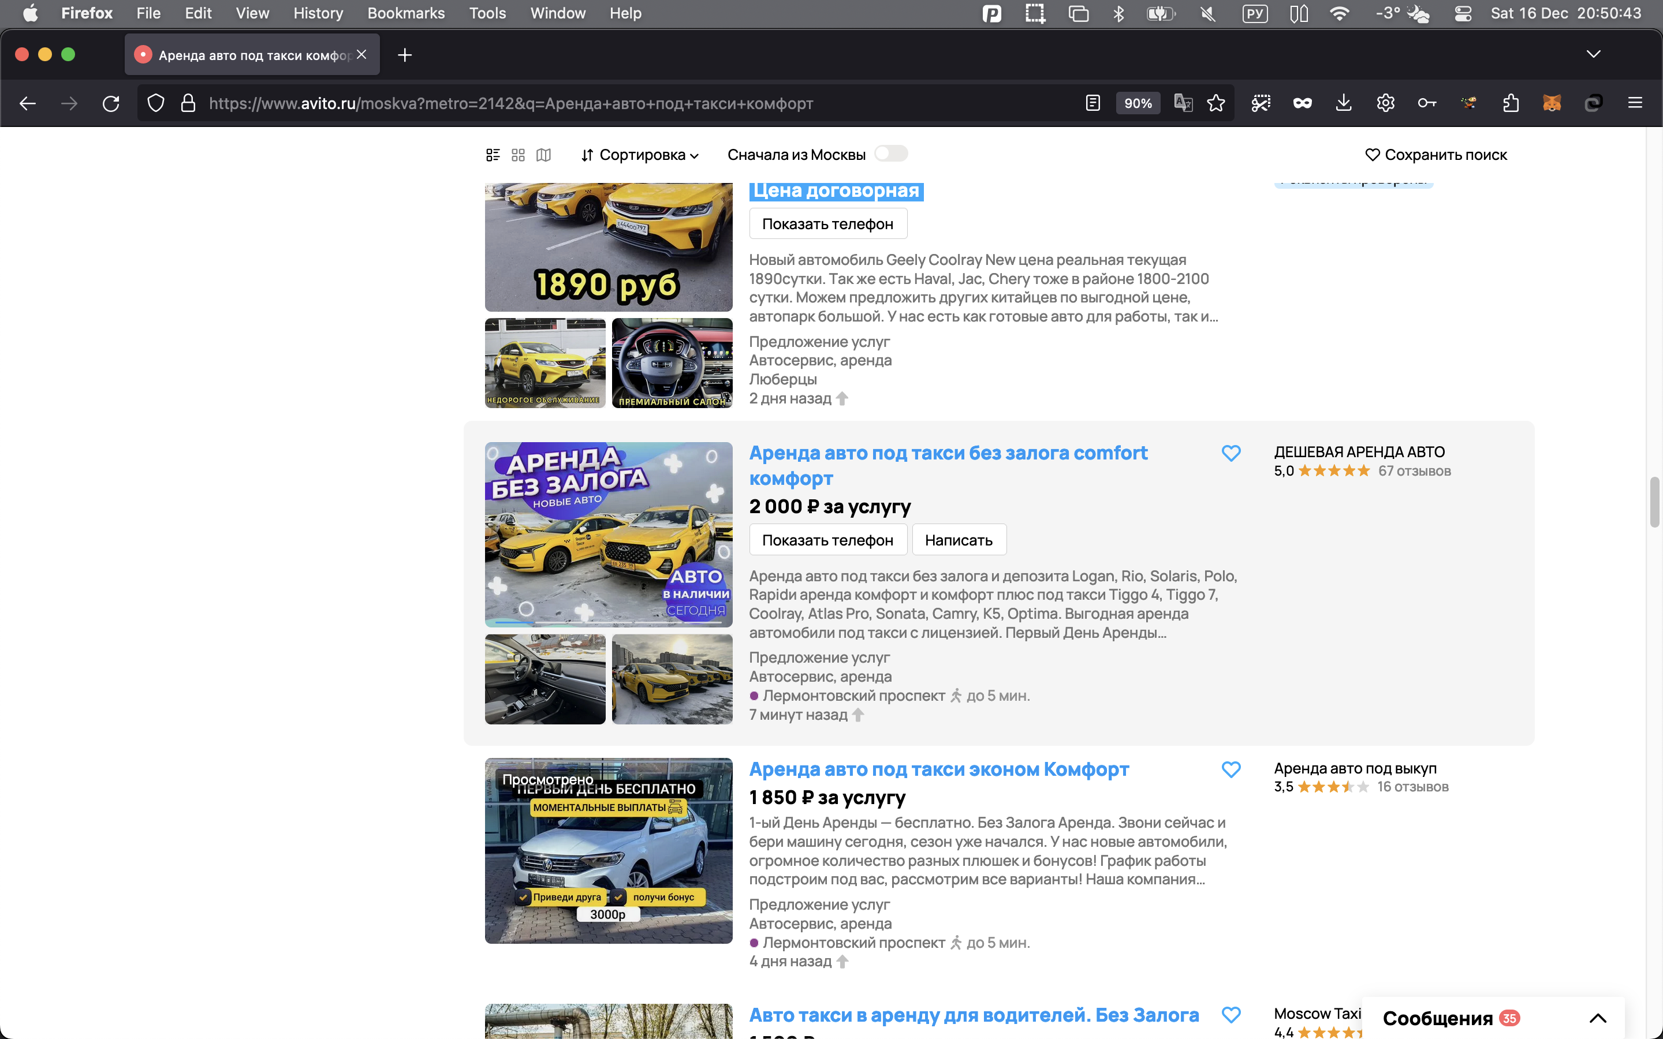Open the Firefox extensions puzzle icon
Screen dimensions: 1663x1039
(1511, 103)
